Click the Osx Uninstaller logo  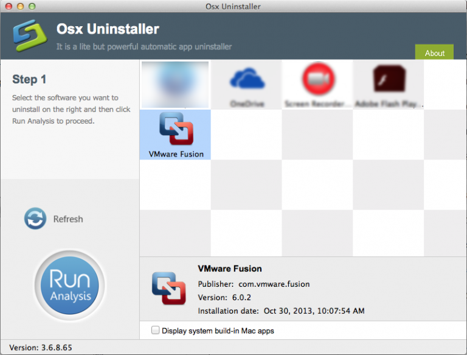coord(30,35)
